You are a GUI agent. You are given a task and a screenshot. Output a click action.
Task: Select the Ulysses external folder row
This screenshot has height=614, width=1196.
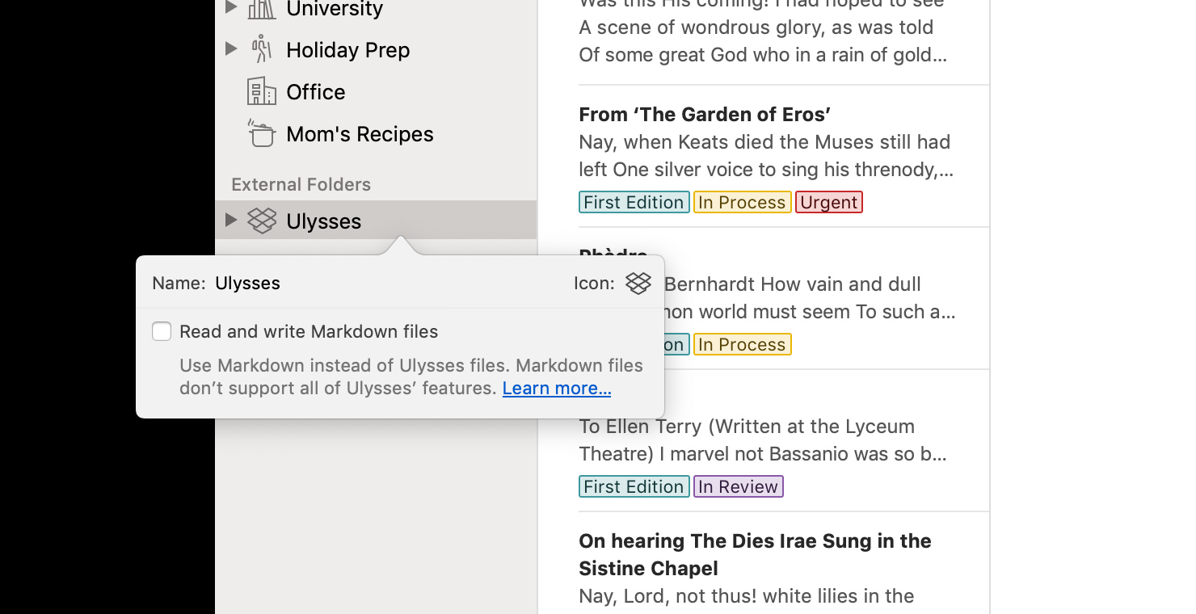click(x=376, y=220)
